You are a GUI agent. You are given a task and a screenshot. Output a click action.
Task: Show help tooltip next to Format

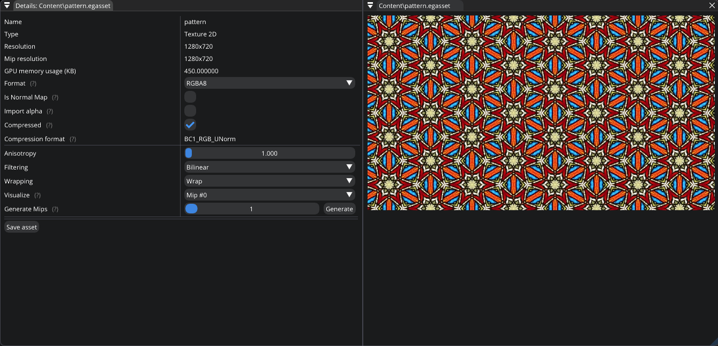[33, 83]
